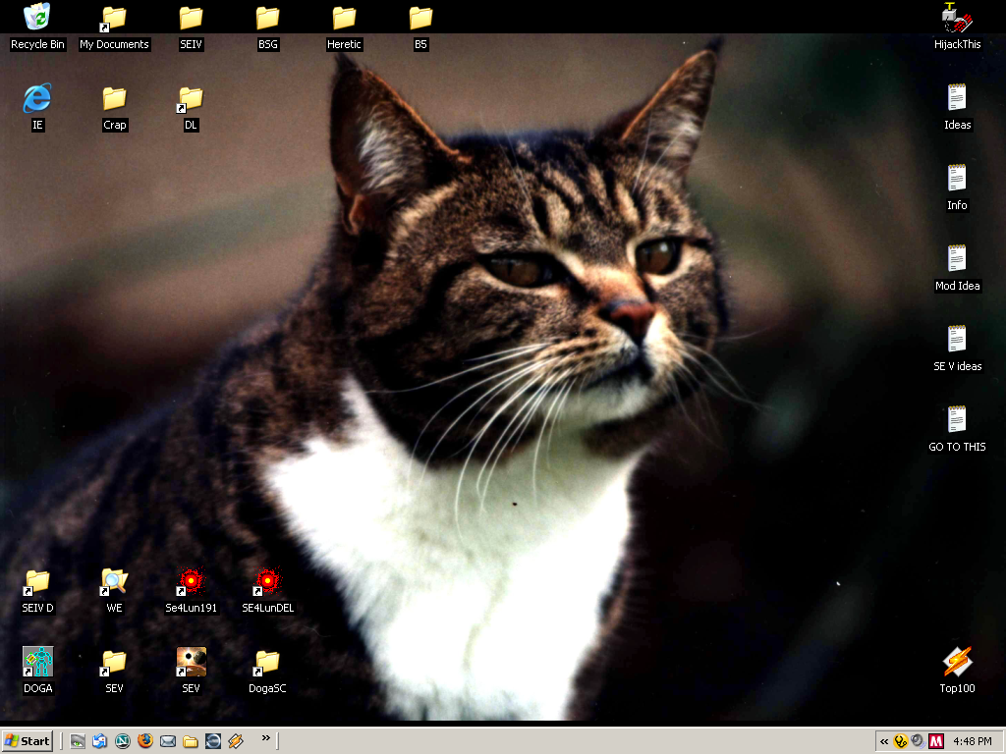Select the Top100 Winamp playlist icon

957,662
